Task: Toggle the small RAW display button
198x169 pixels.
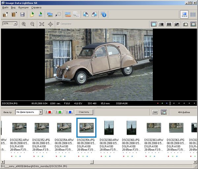Action: click(155, 112)
